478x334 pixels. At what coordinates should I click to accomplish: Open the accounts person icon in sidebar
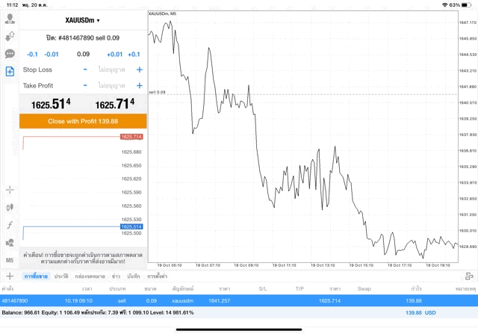10,19
